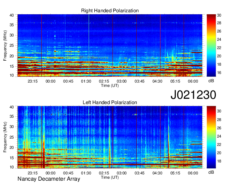This screenshot has height=183, width=225.
Task: Click 30 frequency tick of left-handed plot
Action: click(12, 127)
